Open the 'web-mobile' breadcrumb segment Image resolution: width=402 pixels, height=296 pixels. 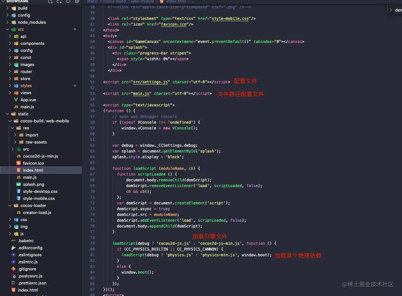point(142,1)
